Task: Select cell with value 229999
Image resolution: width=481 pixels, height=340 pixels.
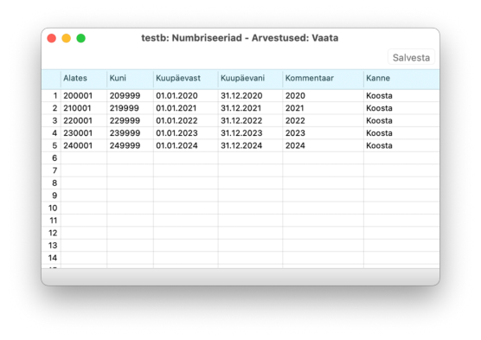Action: [130, 120]
